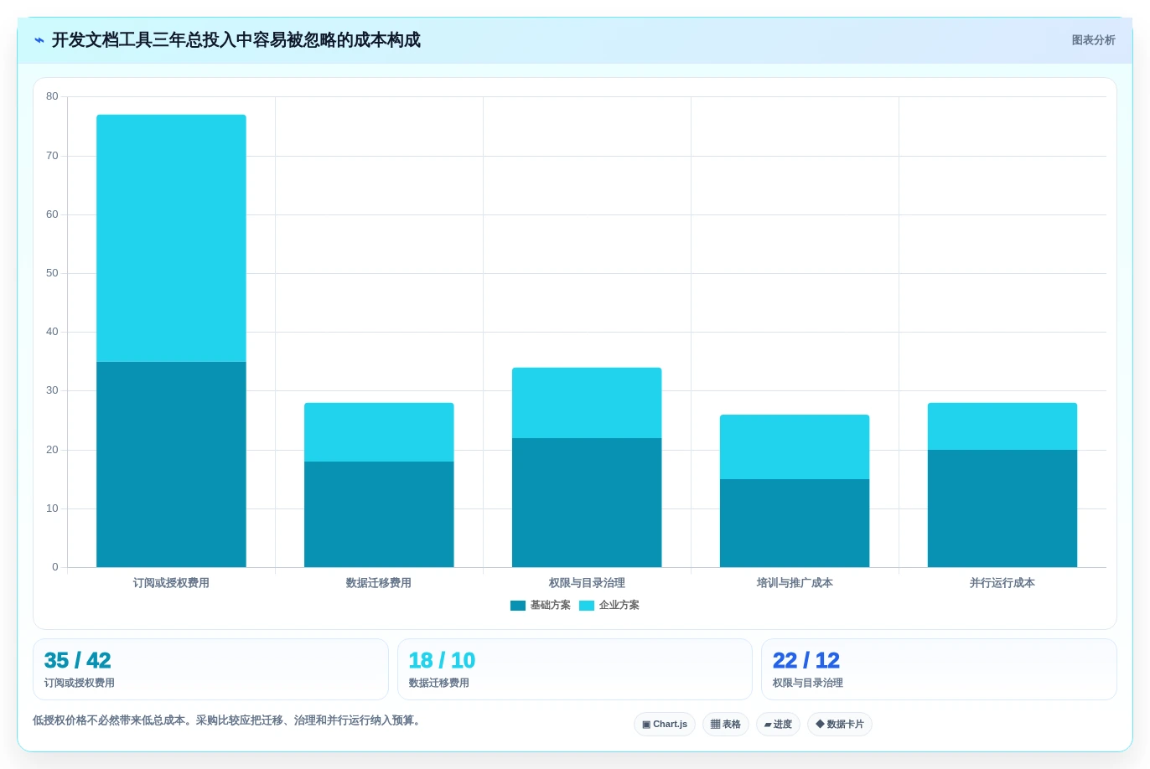Click the 企业方案 segment of 权限与目录治理 bar
The width and height of the screenshot is (1150, 769).
587,403
